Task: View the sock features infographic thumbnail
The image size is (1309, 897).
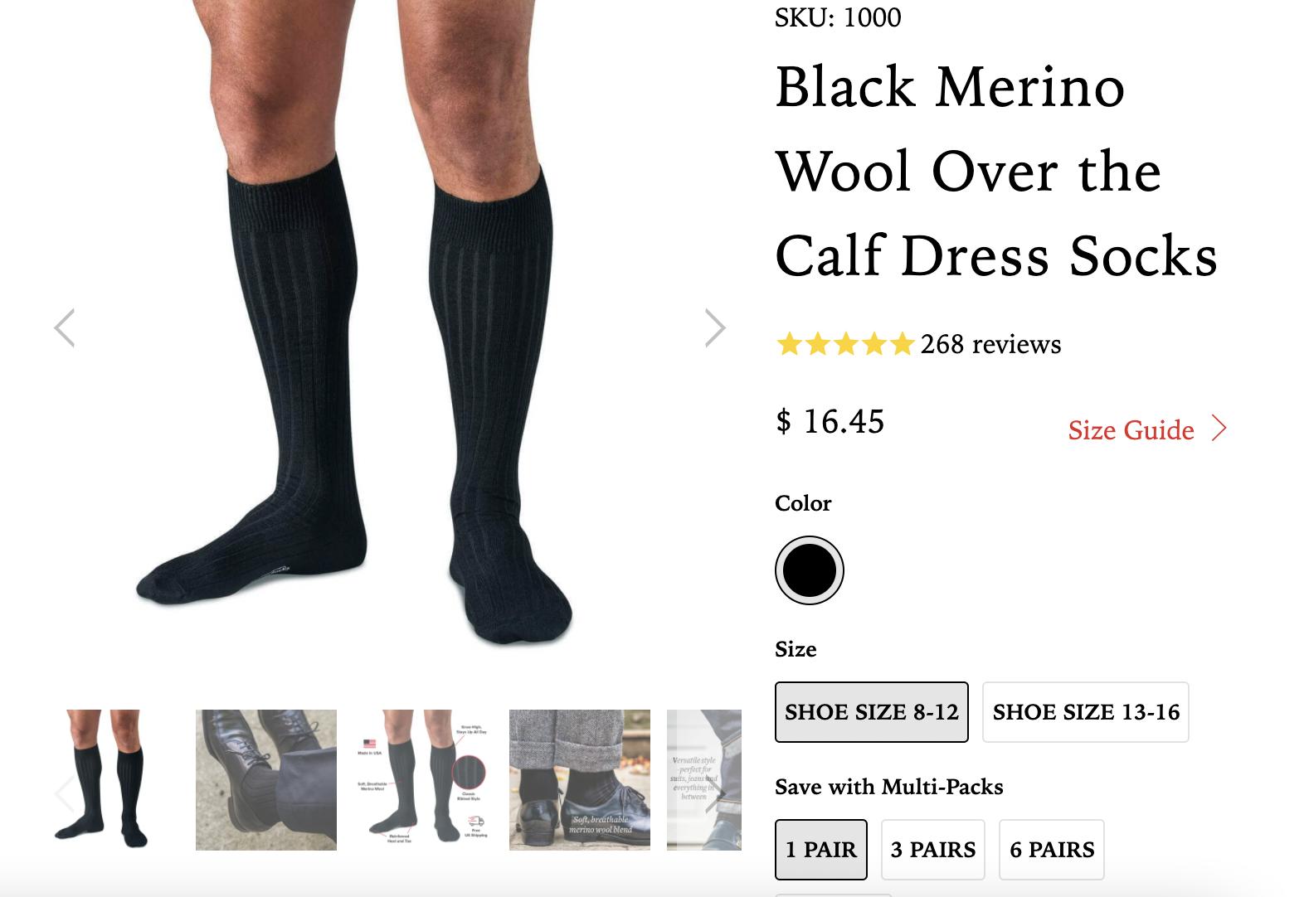Action: pos(423,779)
